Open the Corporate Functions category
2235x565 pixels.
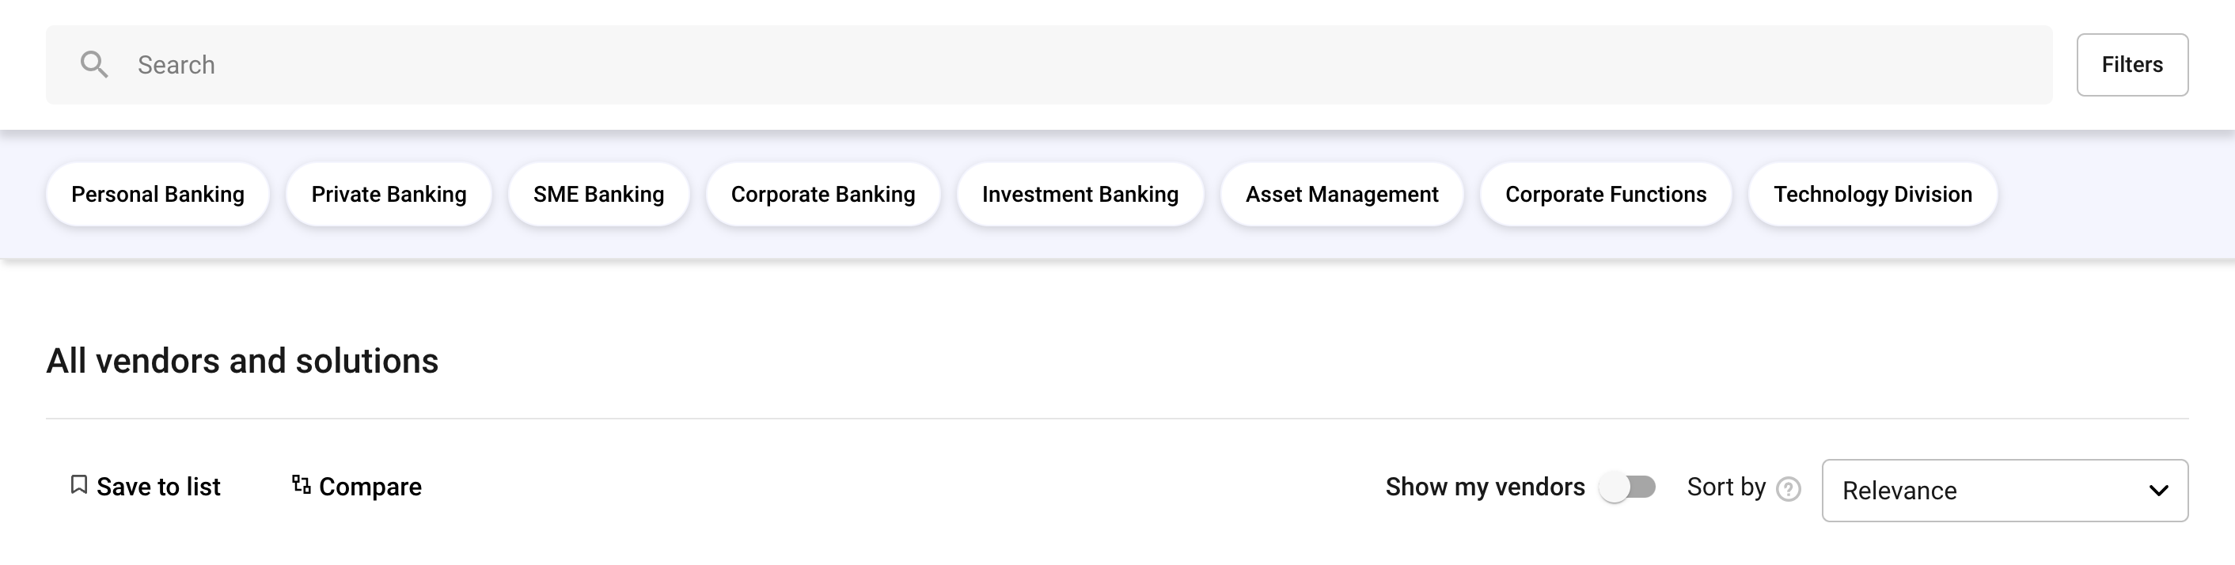pos(1605,195)
